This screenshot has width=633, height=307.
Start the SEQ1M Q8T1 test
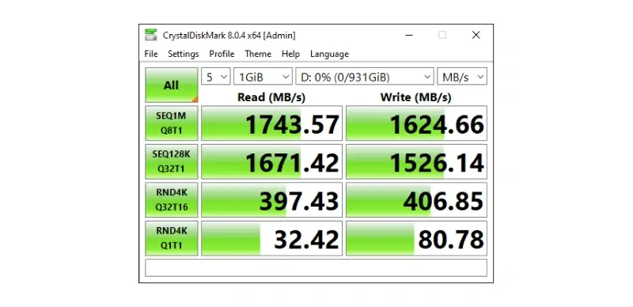click(172, 123)
